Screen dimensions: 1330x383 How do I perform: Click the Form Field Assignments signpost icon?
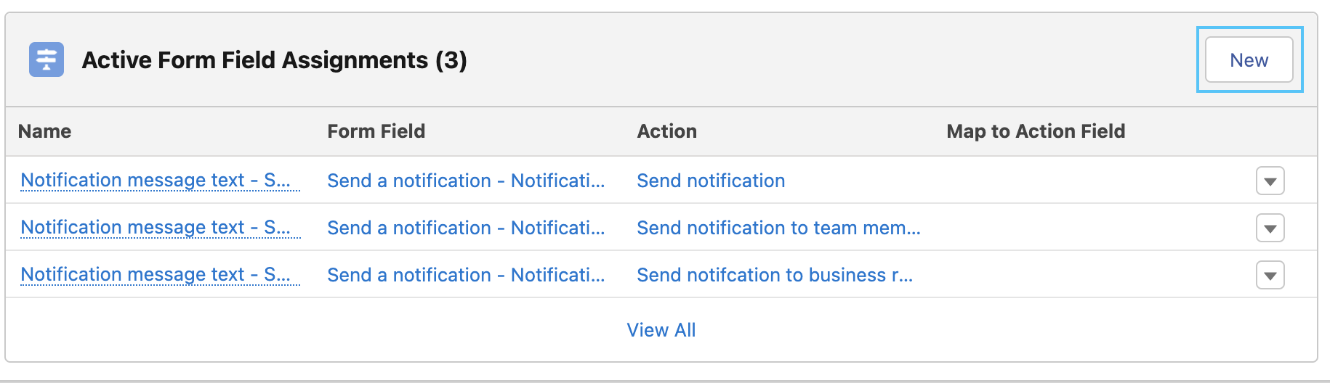point(47,59)
